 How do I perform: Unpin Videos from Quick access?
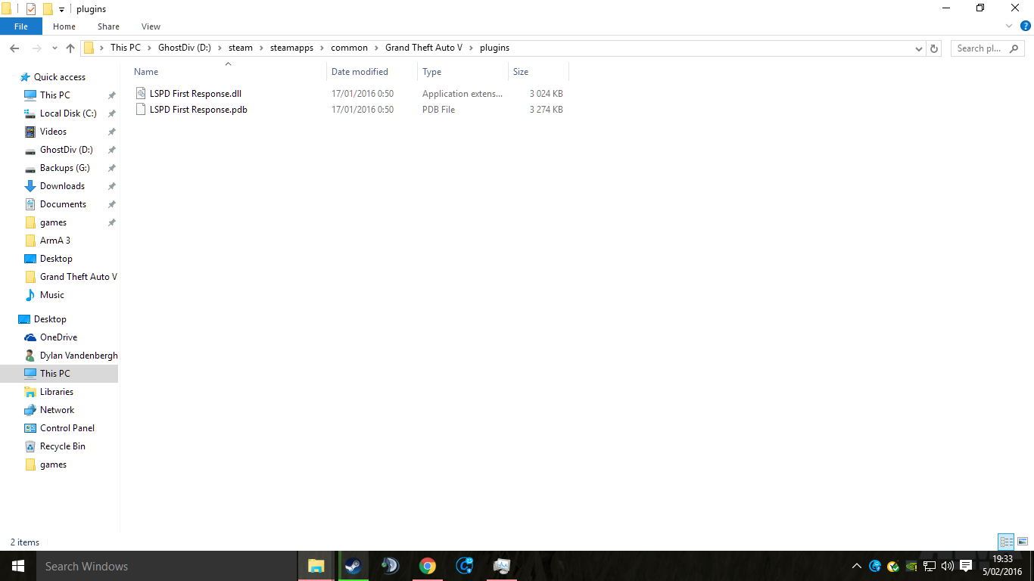(112, 132)
